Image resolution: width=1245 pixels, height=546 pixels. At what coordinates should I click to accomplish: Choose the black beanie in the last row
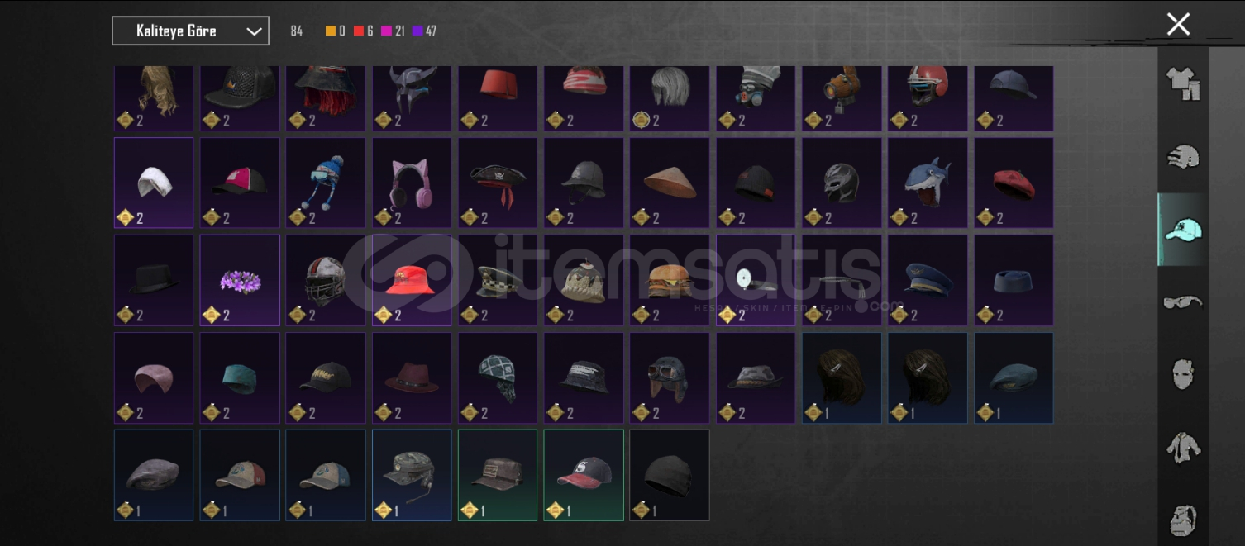[x=670, y=475]
